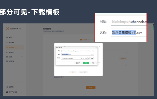The height and width of the screenshot is (99, 157).
Task: Click the greyed 添加并使用 button
Action: [83, 72]
